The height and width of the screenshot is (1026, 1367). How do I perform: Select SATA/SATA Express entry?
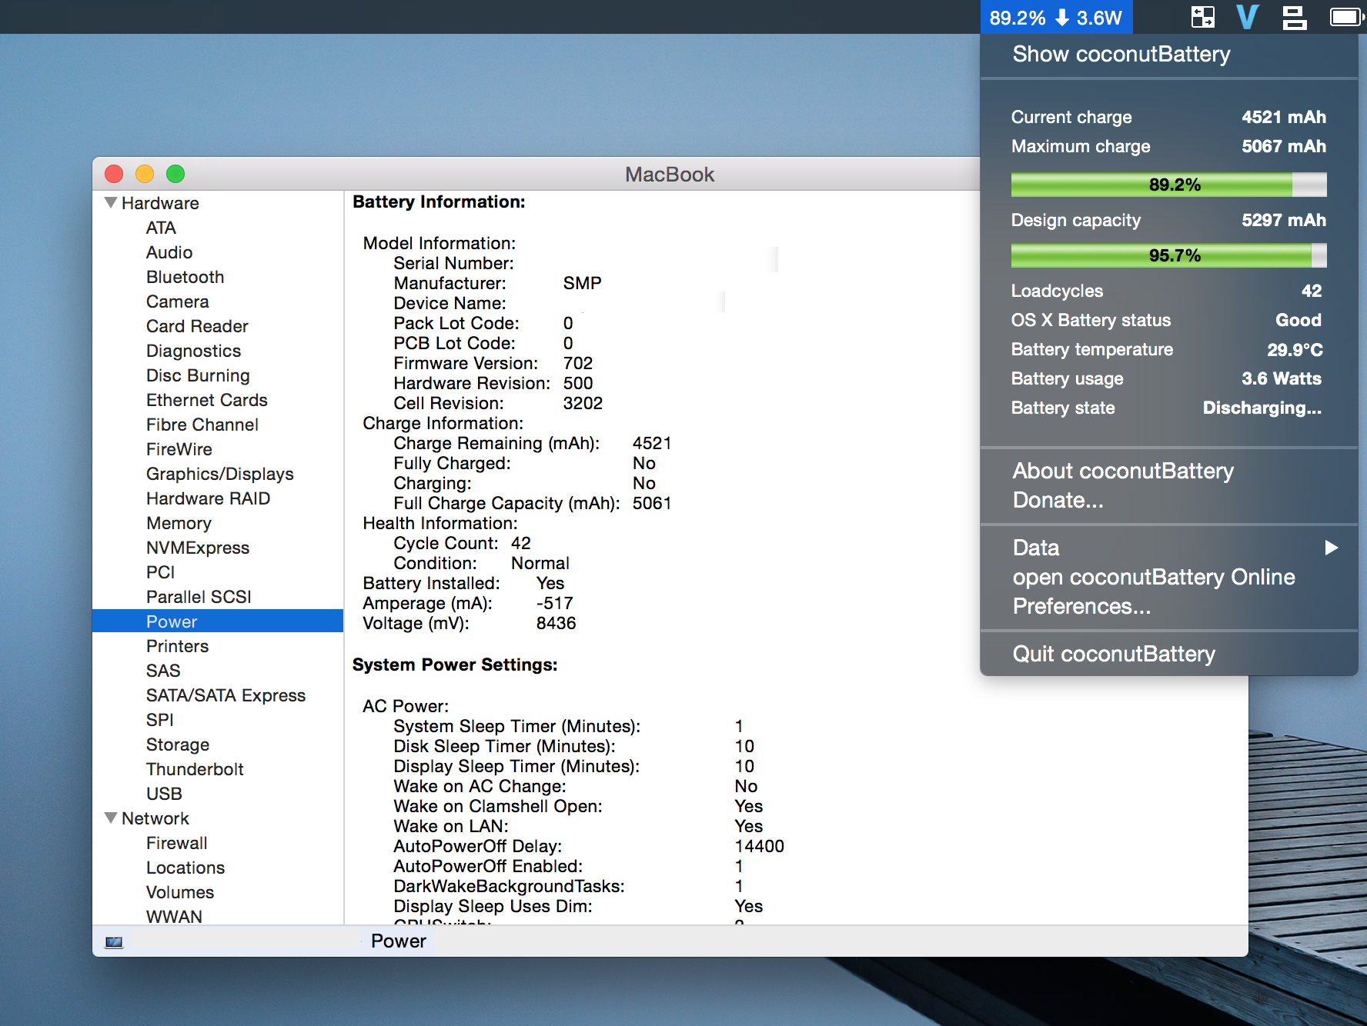(x=226, y=695)
